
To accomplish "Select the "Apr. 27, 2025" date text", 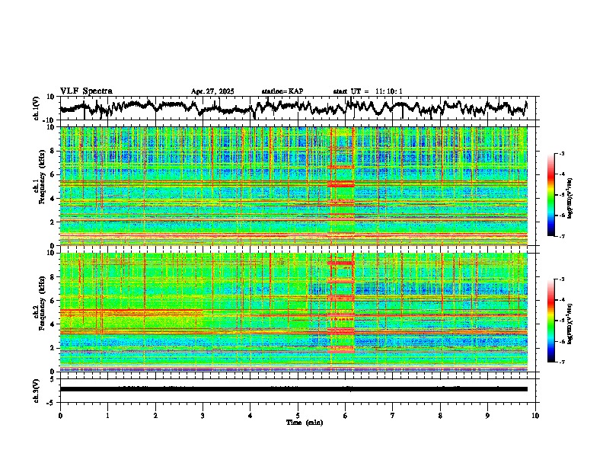I will click(x=212, y=91).
